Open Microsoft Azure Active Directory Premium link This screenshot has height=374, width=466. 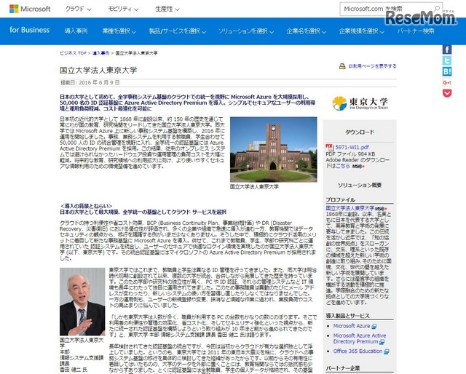[360, 338]
